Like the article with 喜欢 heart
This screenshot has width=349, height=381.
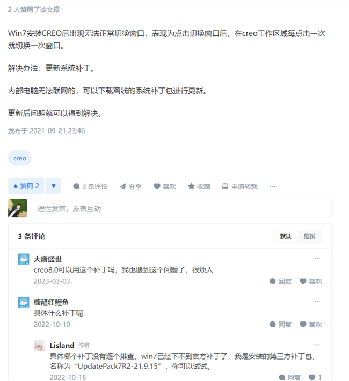pos(165,186)
